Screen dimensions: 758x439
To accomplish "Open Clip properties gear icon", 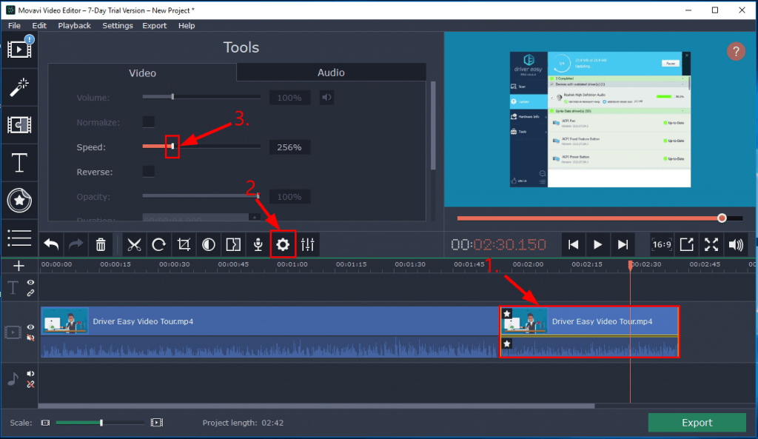I will [283, 244].
